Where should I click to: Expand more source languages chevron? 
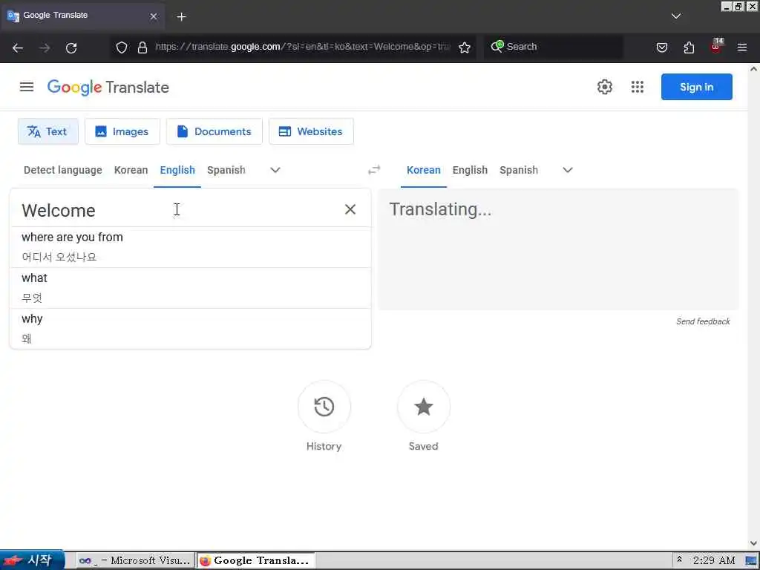(x=275, y=170)
